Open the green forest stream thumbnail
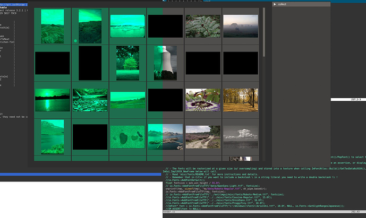 tap(90, 99)
